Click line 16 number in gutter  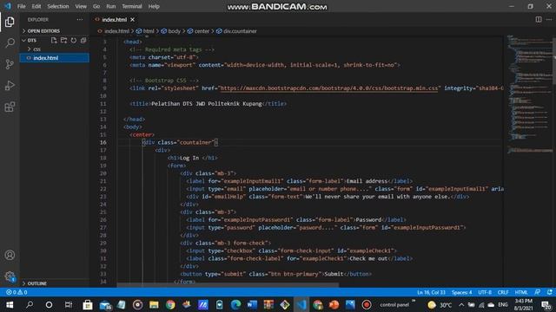pyautogui.click(x=103, y=142)
